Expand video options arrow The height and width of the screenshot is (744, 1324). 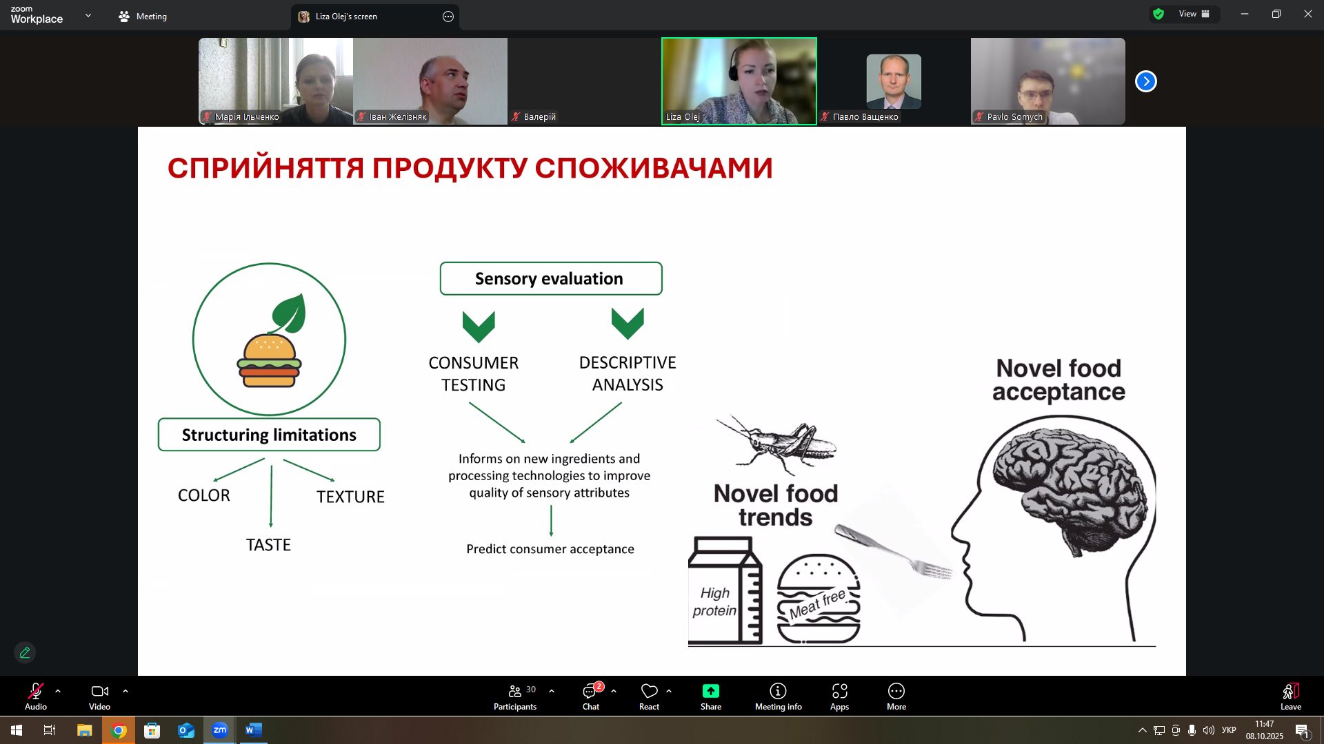click(x=126, y=691)
